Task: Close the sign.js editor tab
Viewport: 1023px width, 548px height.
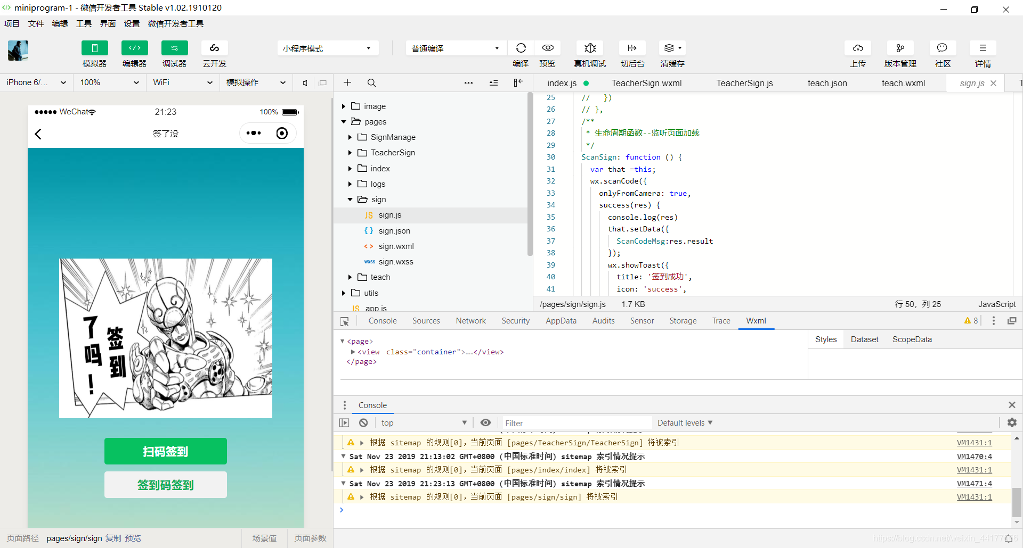Action: click(993, 83)
